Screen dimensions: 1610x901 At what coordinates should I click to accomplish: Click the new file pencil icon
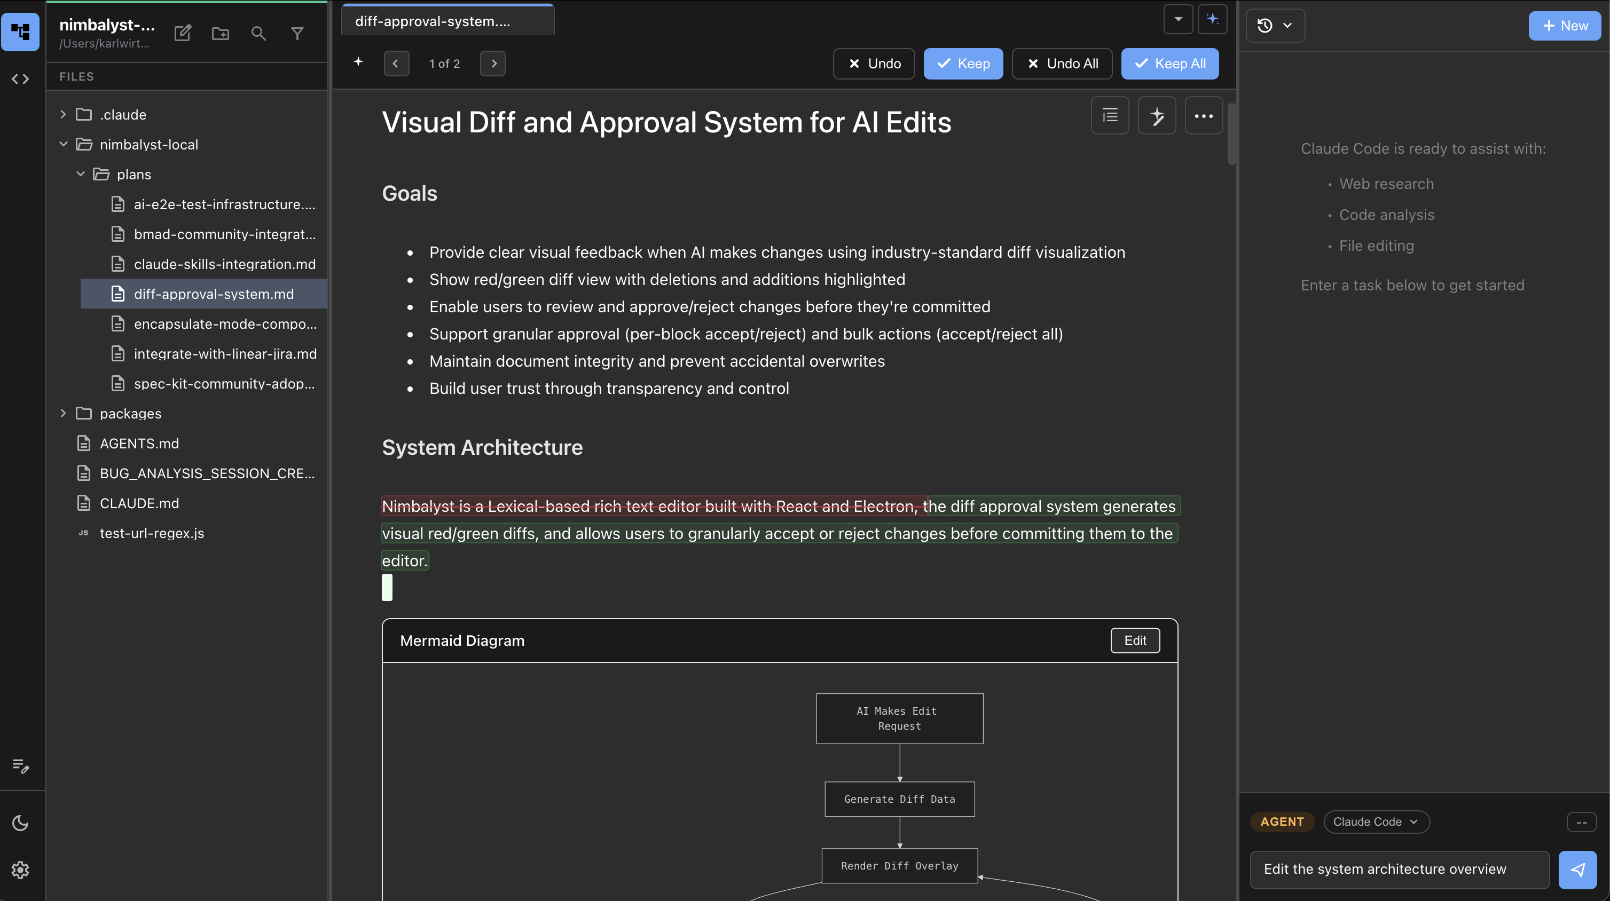pyautogui.click(x=183, y=34)
